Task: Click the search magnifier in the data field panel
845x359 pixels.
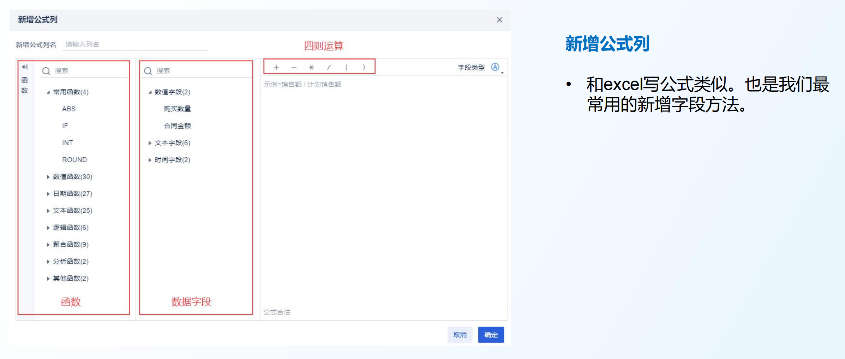Action: click(147, 71)
